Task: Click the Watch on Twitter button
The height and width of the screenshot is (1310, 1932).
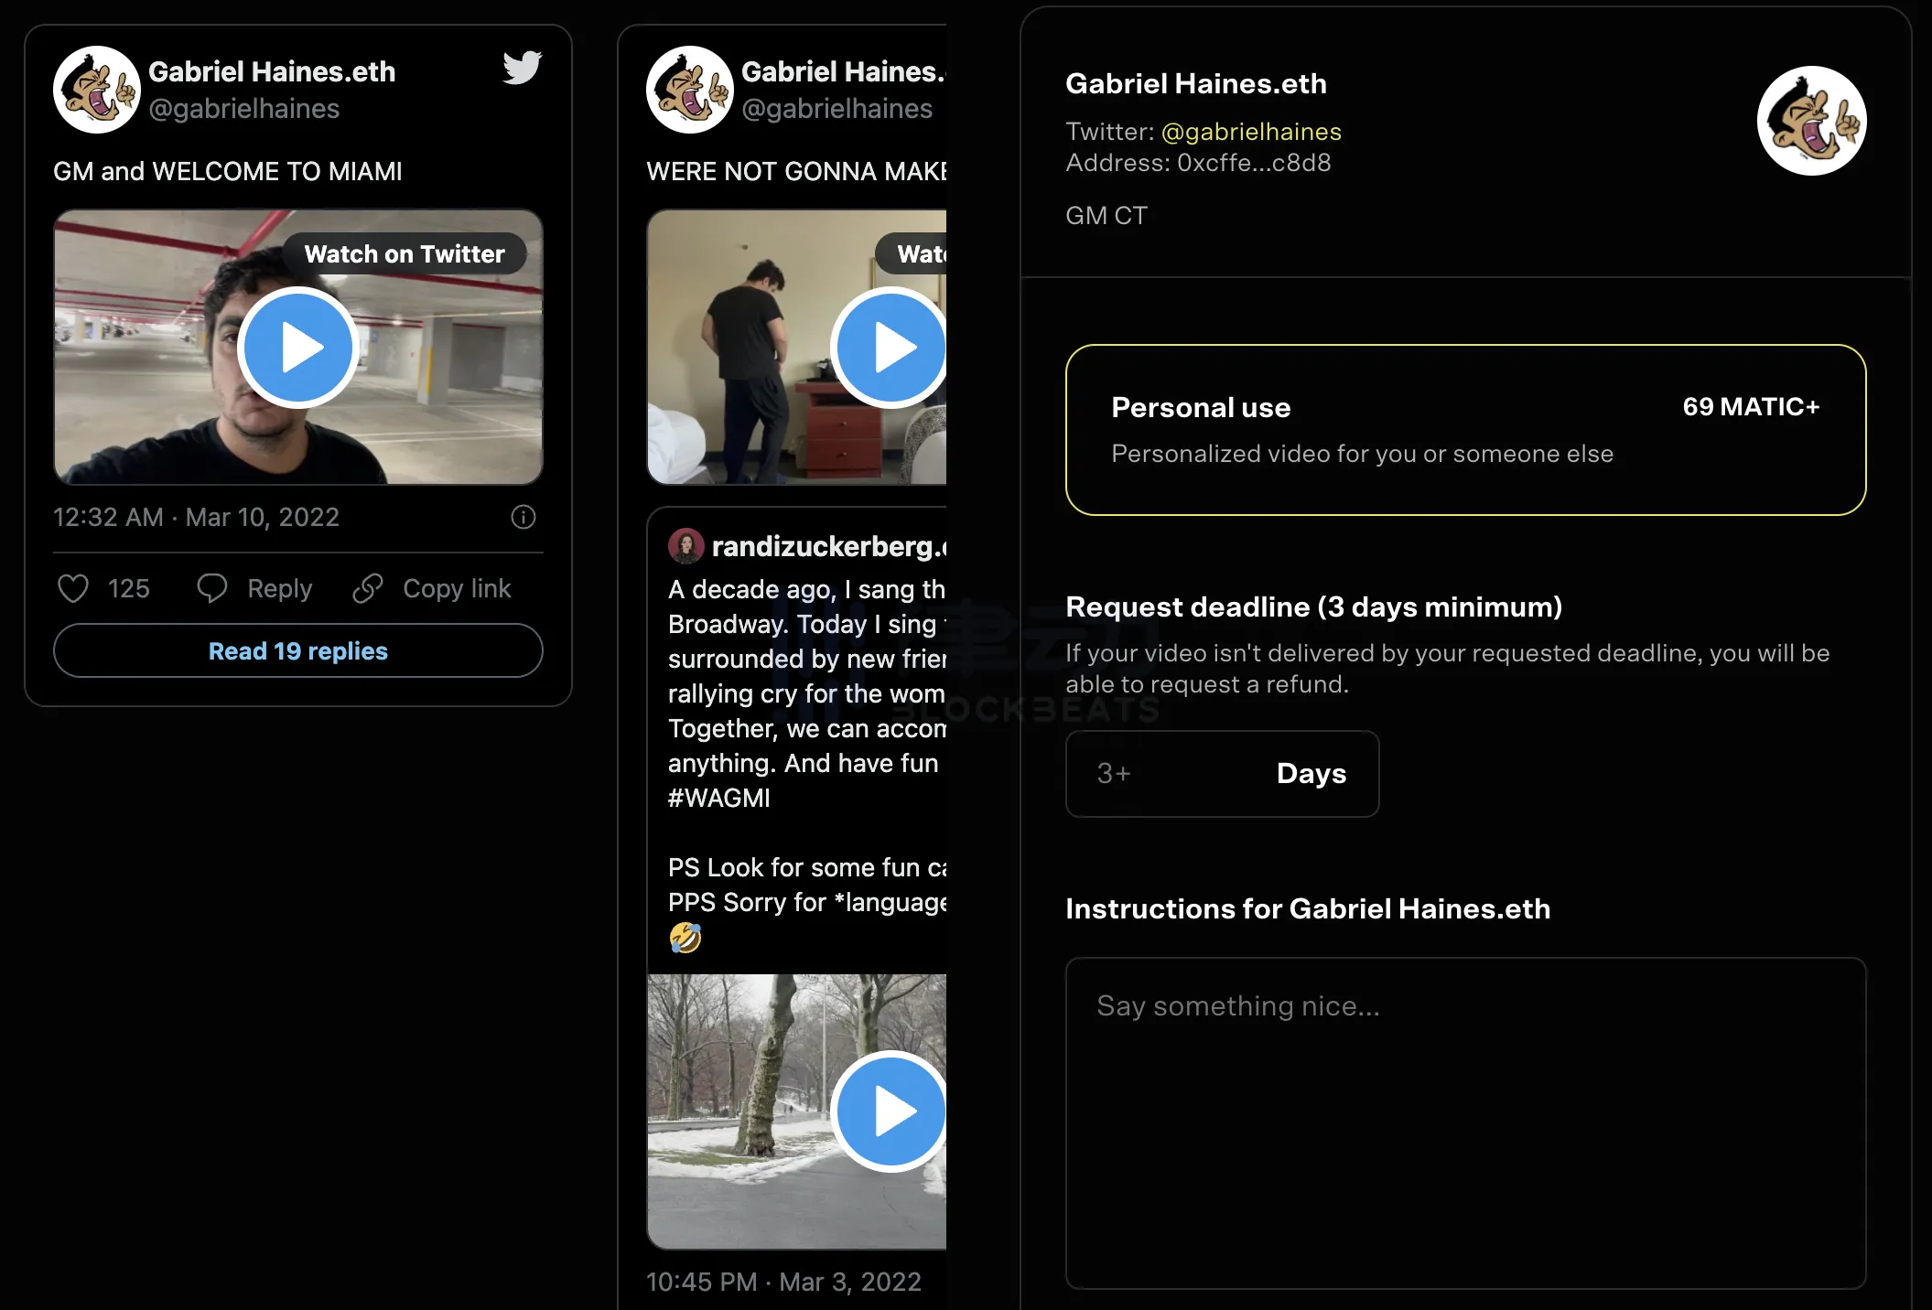Action: coord(404,254)
